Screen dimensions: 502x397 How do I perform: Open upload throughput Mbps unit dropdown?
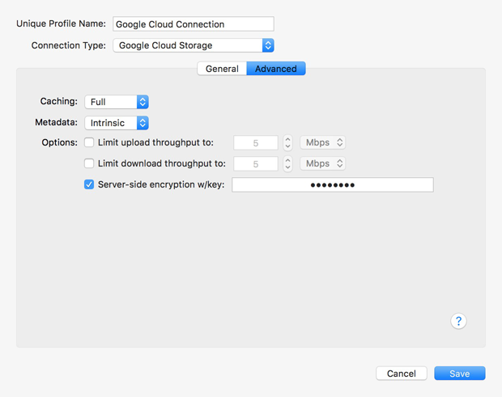(x=323, y=142)
